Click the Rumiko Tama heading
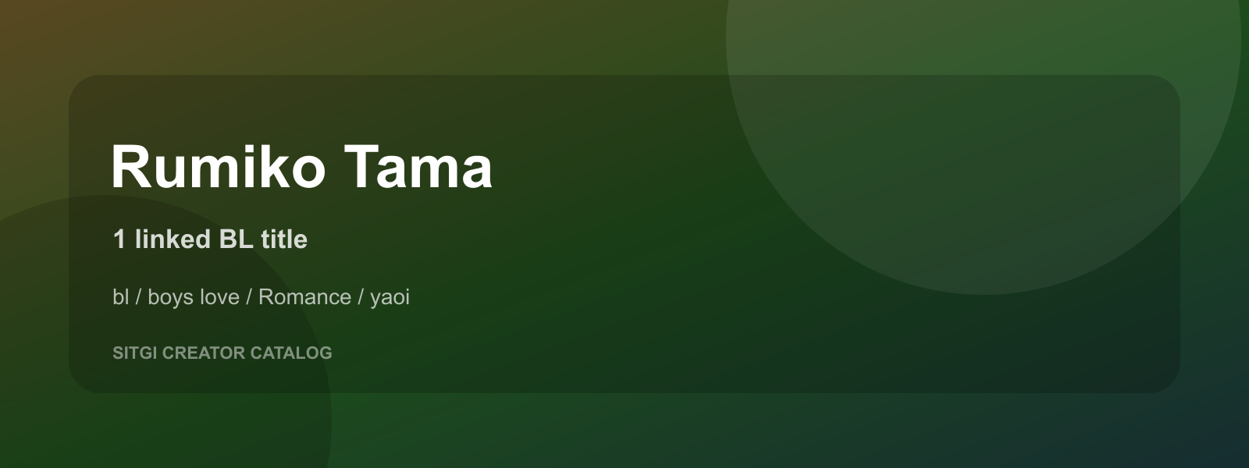The height and width of the screenshot is (468, 1249). (x=301, y=166)
